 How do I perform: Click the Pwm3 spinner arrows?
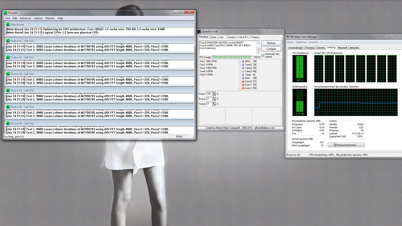click(x=214, y=104)
